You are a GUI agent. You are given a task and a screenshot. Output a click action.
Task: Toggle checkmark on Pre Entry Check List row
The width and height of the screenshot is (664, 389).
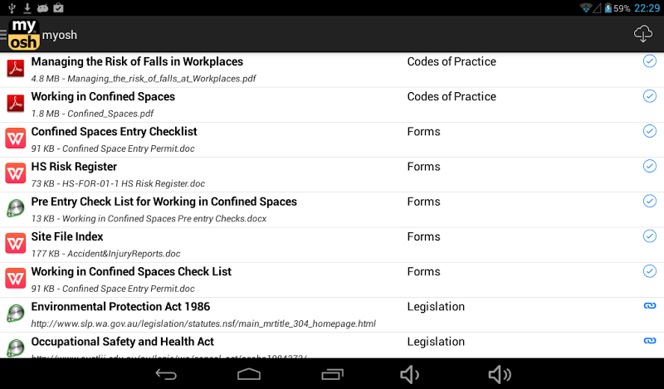click(650, 201)
